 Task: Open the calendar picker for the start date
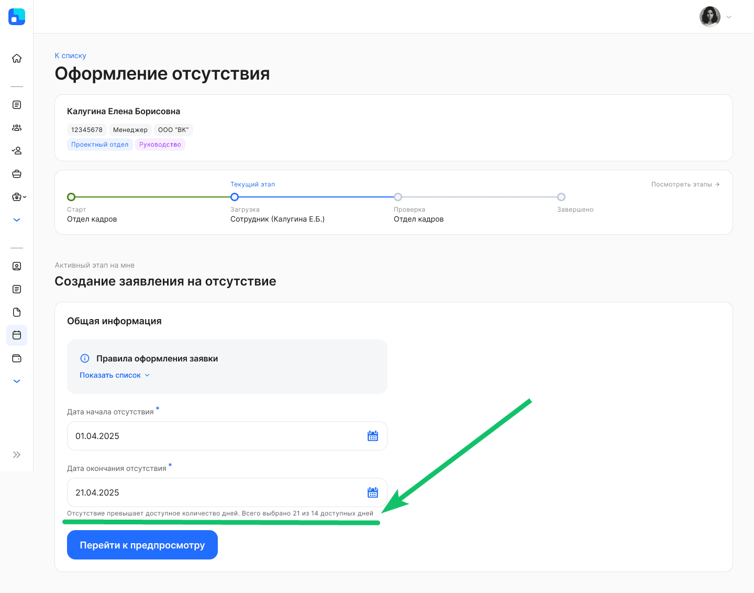pos(373,436)
